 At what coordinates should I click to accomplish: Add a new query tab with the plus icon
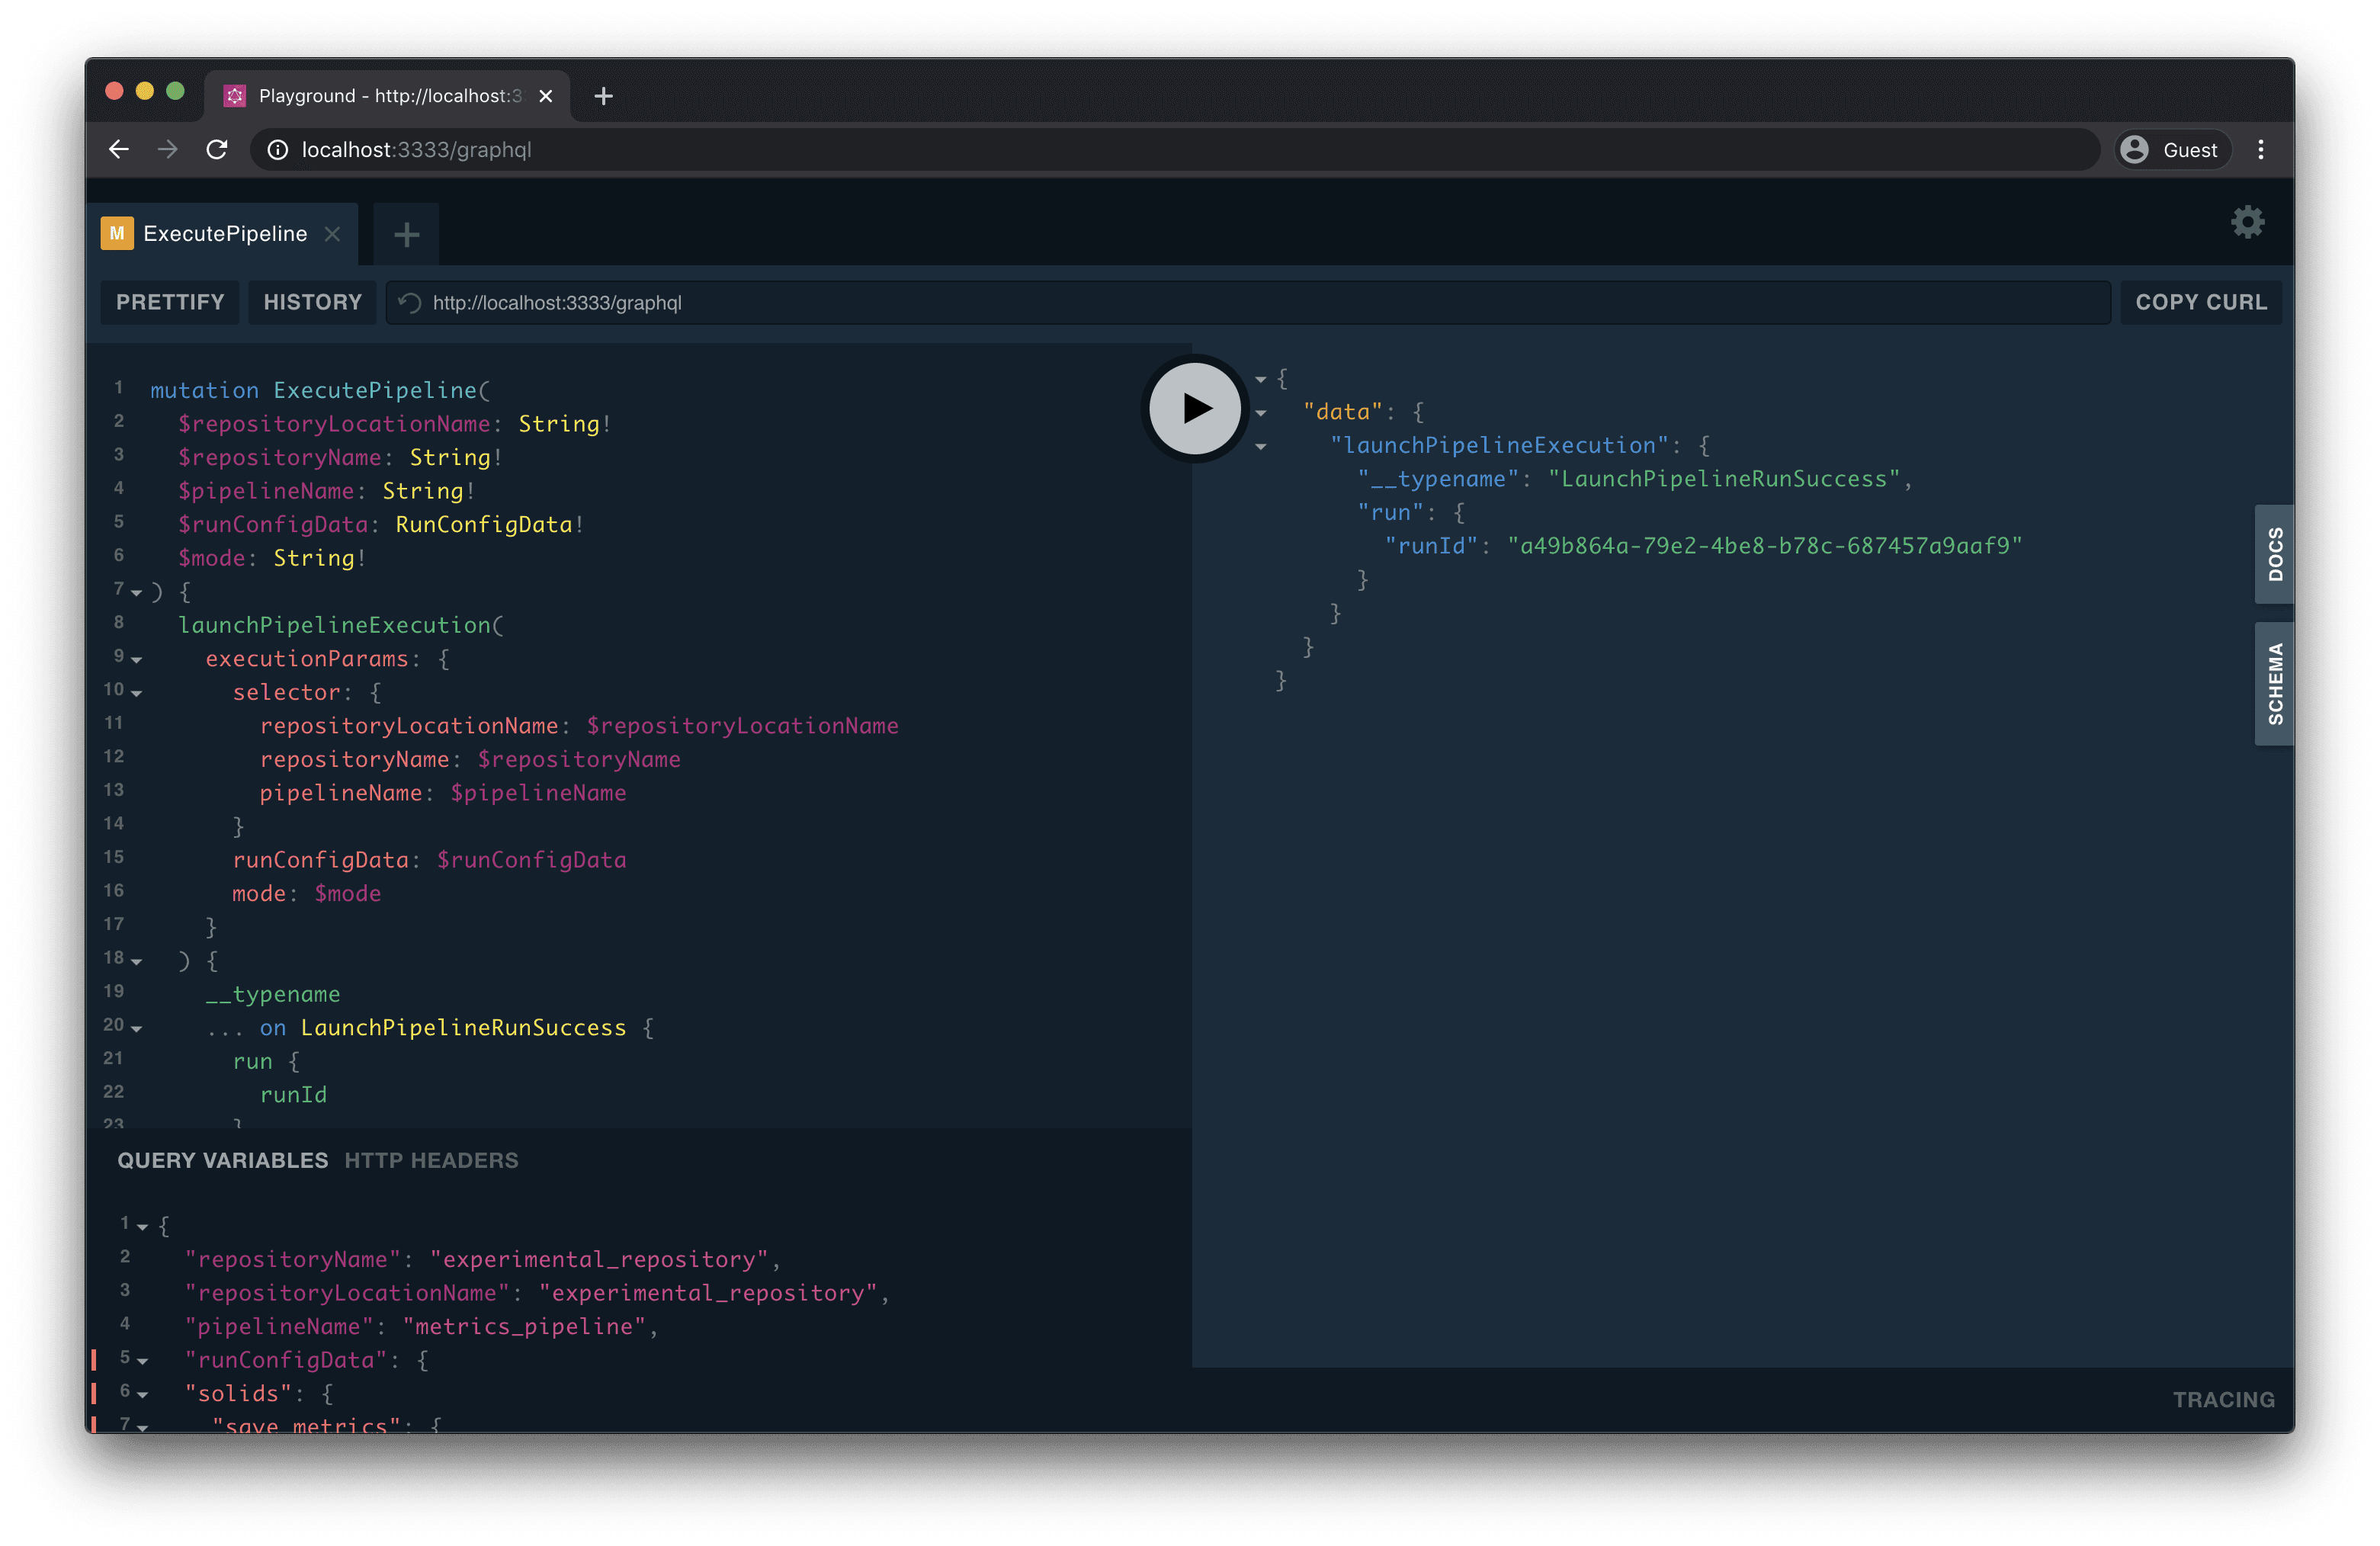[x=406, y=233]
